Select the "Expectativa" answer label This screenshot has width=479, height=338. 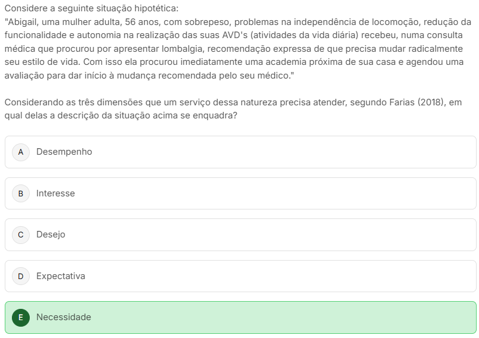[x=61, y=276]
